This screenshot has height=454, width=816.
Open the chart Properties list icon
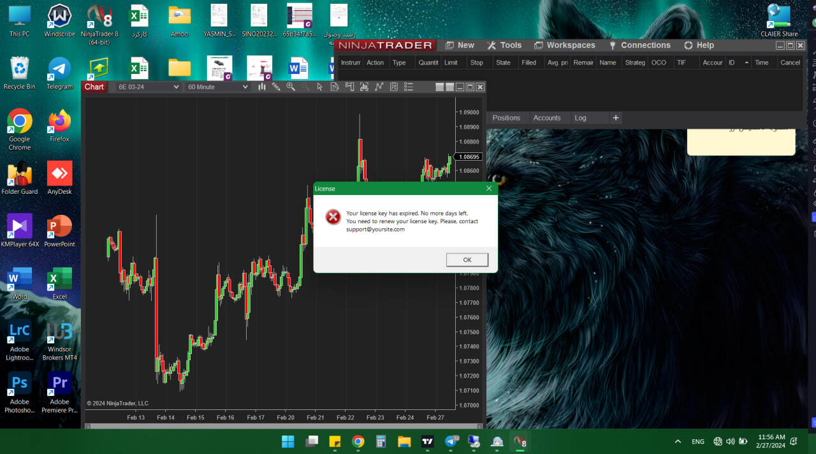pos(409,87)
